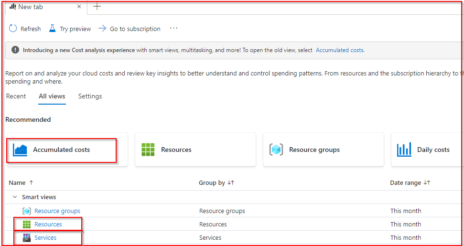Click the Resource groups cube card icon

[x=276, y=150]
